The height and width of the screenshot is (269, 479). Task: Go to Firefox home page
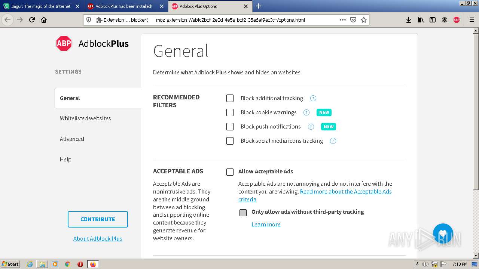pyautogui.click(x=44, y=20)
